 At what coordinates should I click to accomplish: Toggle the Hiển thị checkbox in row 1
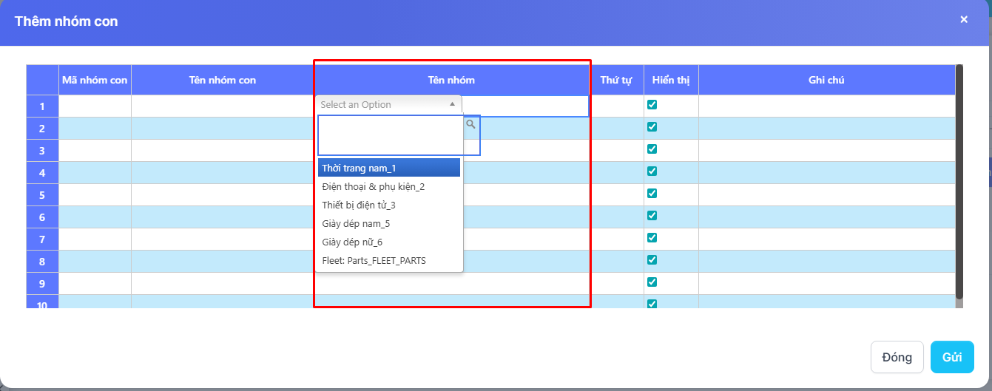tap(652, 105)
